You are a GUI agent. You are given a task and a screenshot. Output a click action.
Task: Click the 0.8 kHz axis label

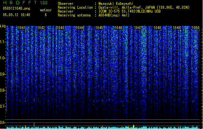(x=3, y=90)
